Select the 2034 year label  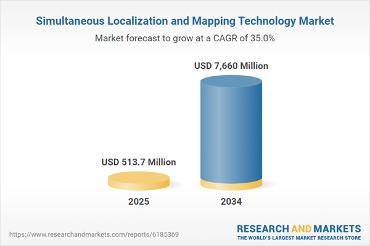coord(232,202)
